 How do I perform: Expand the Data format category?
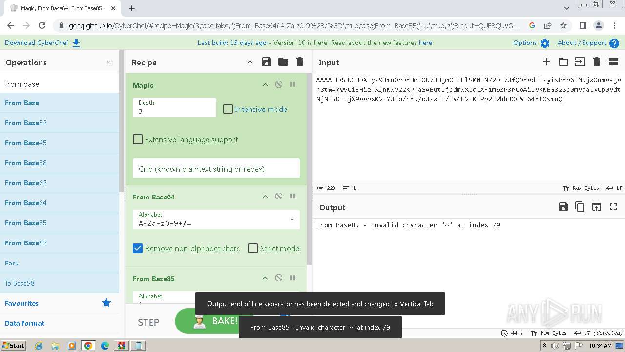click(x=60, y=323)
